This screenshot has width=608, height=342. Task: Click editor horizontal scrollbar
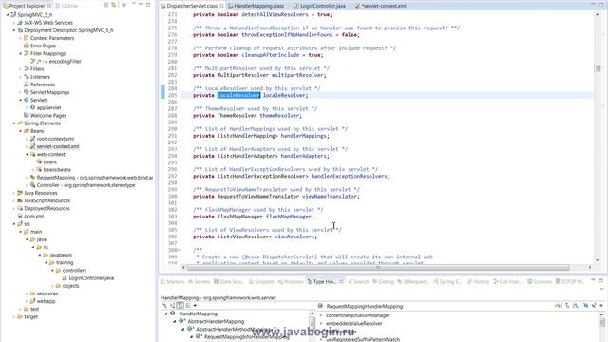click(378, 267)
